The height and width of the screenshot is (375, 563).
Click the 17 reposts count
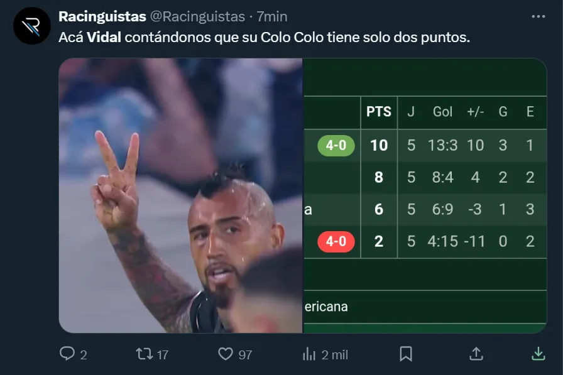(x=162, y=355)
